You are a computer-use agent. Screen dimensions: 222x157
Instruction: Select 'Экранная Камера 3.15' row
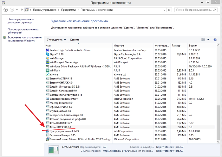pyautogui.click(x=130, y=135)
